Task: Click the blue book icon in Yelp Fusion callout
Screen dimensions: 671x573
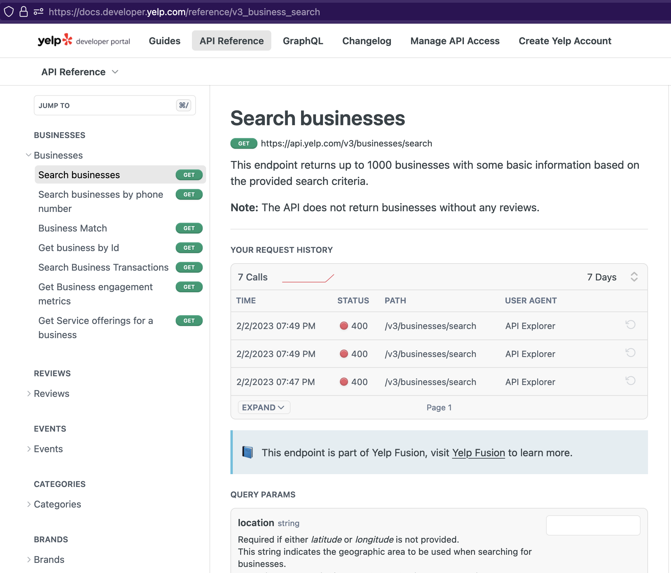Action: (248, 452)
